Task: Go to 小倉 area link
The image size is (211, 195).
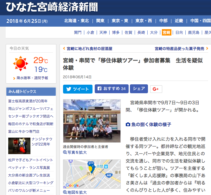Action: 90,32
